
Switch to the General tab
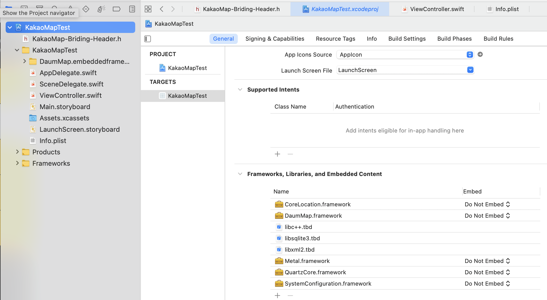click(223, 39)
